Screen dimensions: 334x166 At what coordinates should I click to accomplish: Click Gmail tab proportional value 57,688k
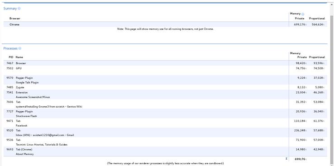pos(319,130)
